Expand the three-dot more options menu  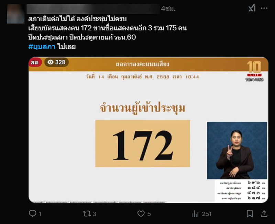tap(264, 8)
